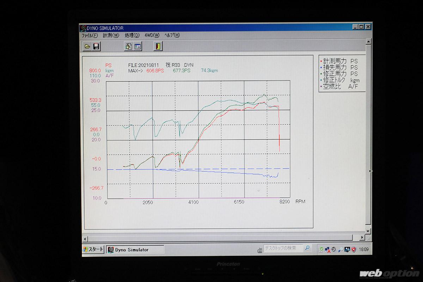Click the exit door toolbar icon
The height and width of the screenshot is (282, 423).
coord(158,46)
